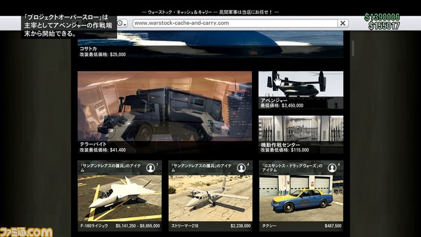Click the cash balance $1390006
421x237 pixels.
coord(382,17)
